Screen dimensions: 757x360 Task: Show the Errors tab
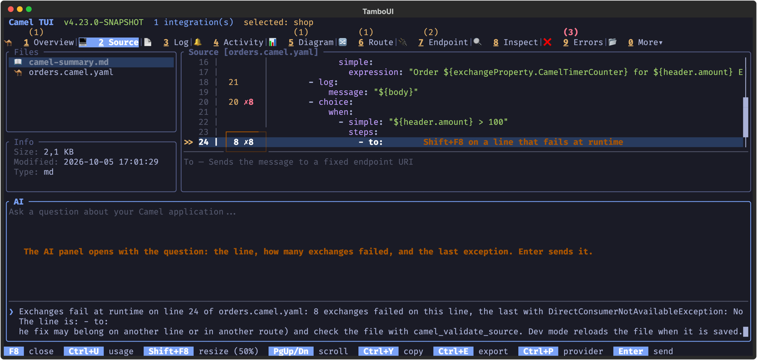[583, 43]
